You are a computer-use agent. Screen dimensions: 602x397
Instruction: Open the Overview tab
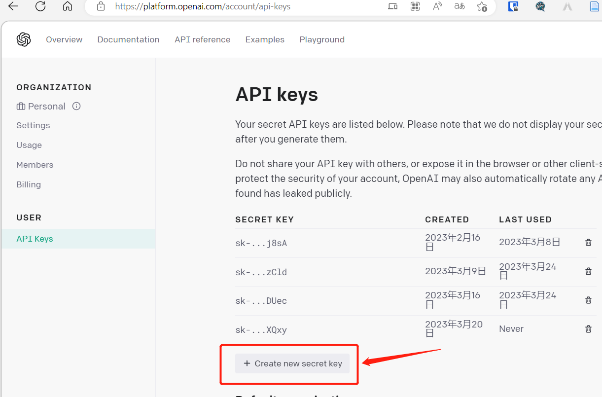[64, 39]
